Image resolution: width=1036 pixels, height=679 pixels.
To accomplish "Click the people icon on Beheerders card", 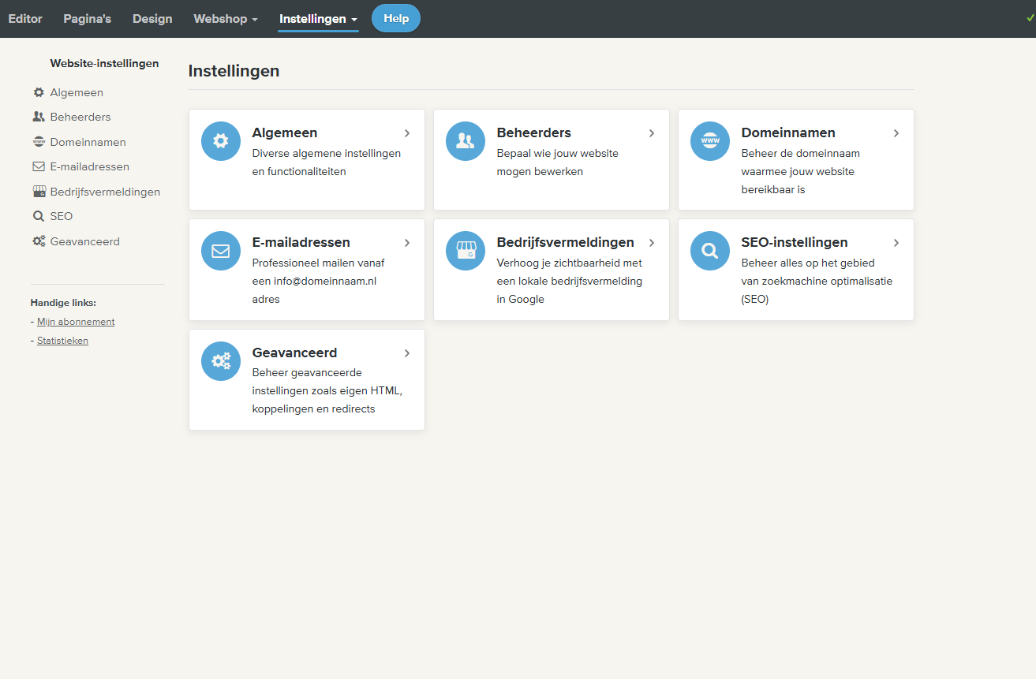I will click(x=466, y=141).
